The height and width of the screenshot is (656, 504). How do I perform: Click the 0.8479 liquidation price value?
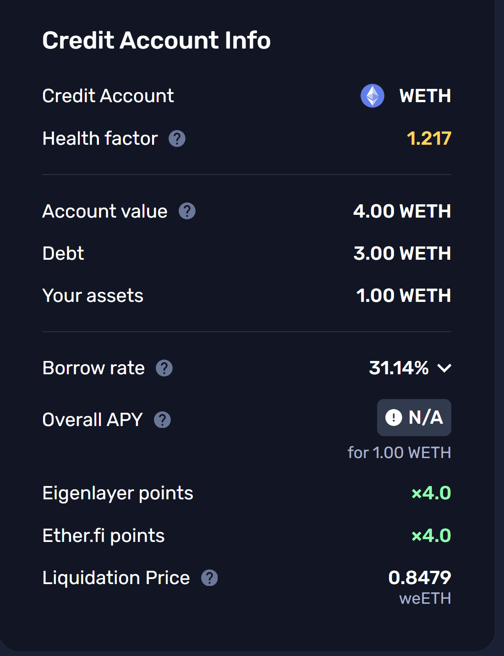point(419,578)
